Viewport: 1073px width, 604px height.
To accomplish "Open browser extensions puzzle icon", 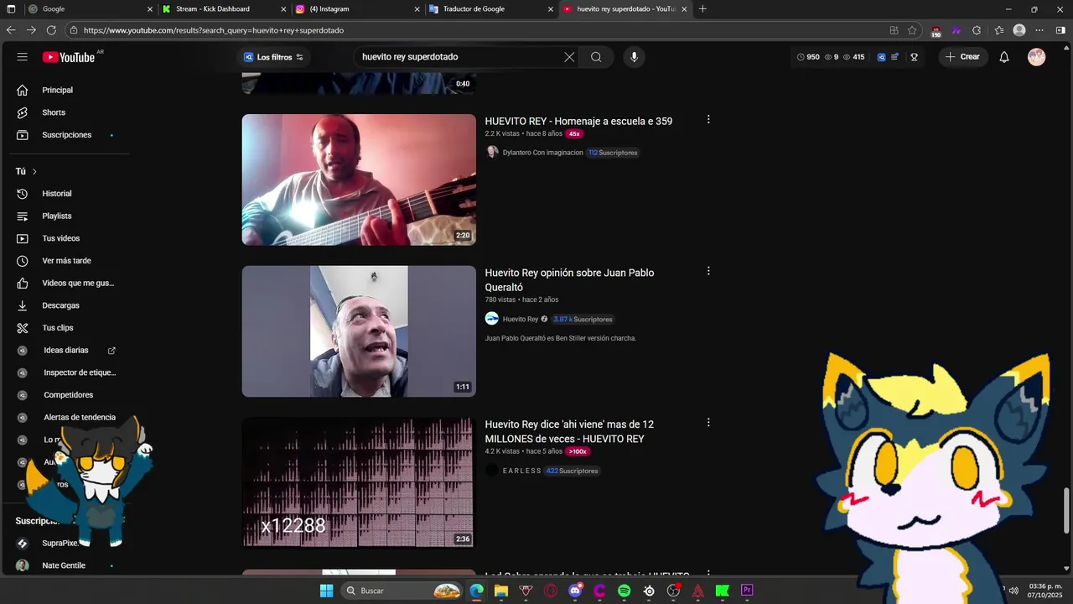I will click(x=977, y=30).
